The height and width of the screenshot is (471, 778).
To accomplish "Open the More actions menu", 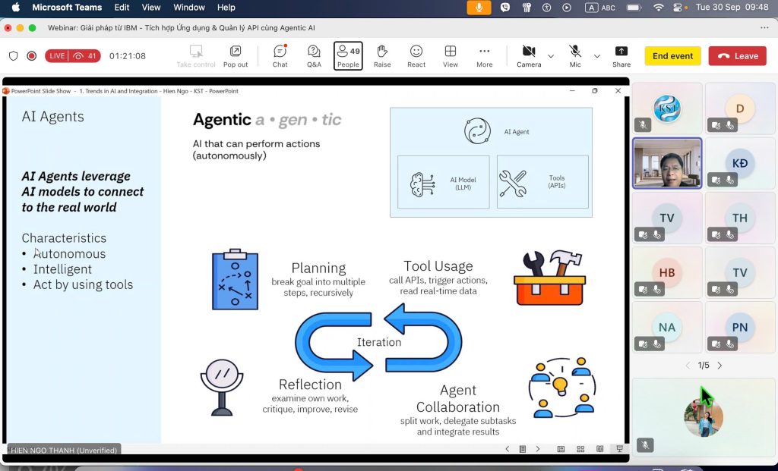I will (x=485, y=55).
